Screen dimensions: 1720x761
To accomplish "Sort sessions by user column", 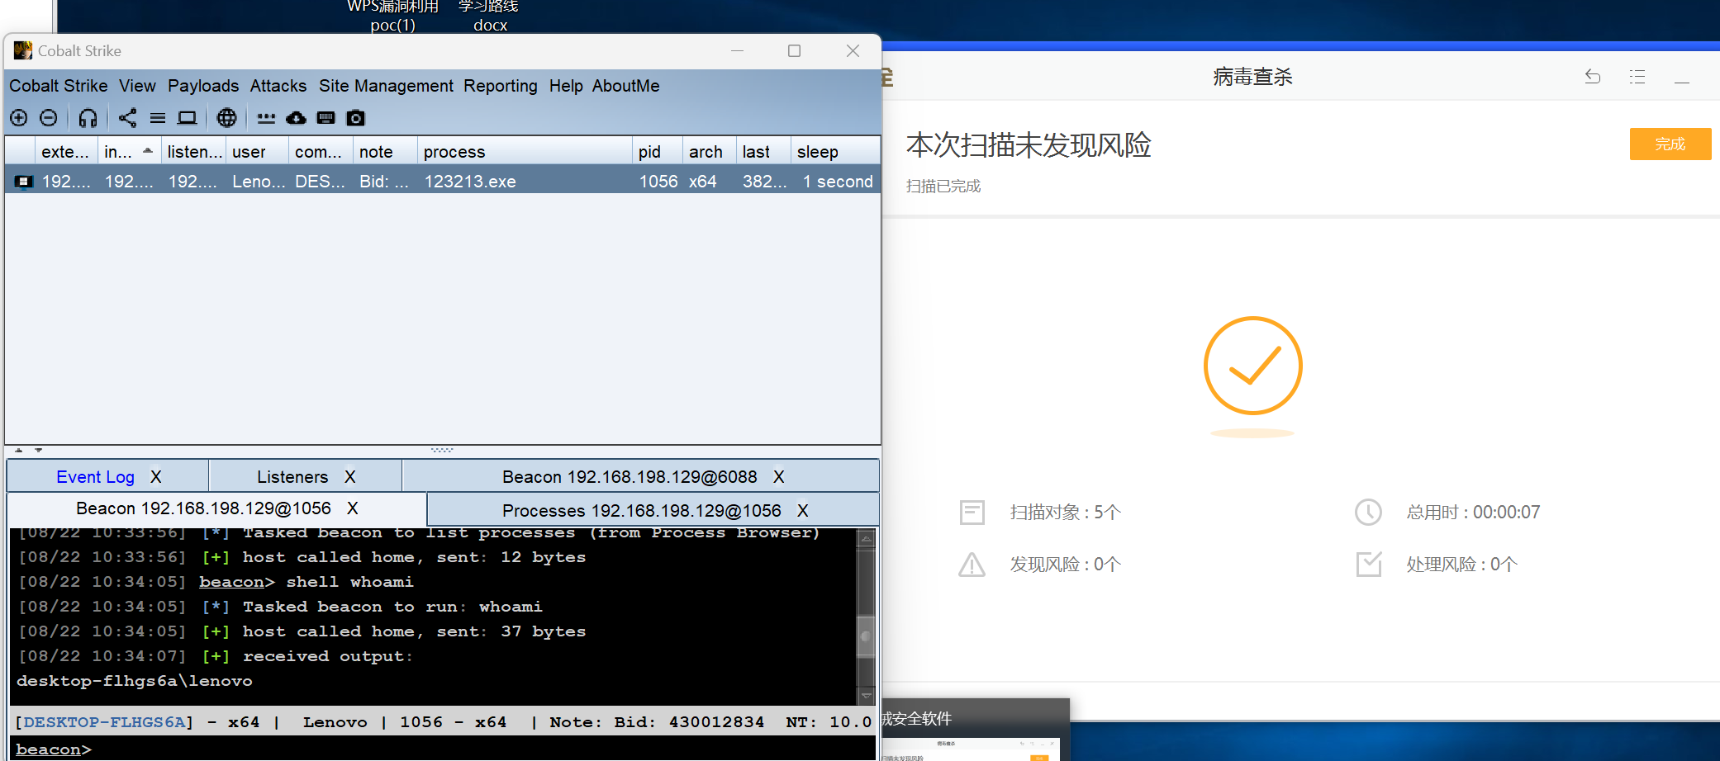I will pyautogui.click(x=257, y=152).
